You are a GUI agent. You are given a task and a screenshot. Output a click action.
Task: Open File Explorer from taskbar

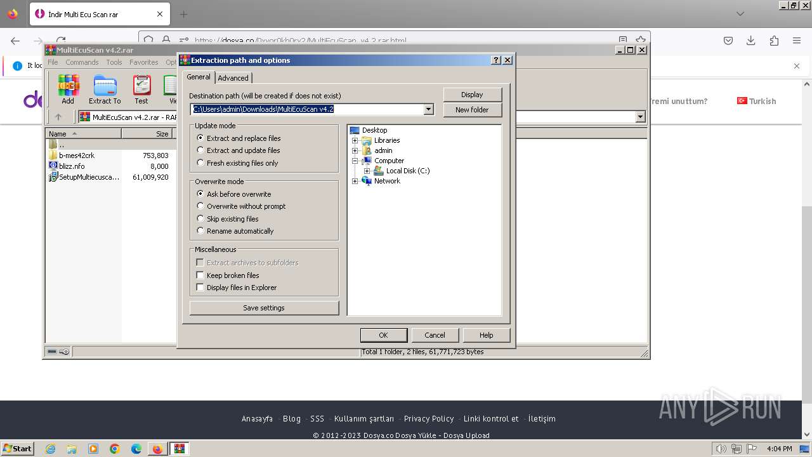pos(72,449)
